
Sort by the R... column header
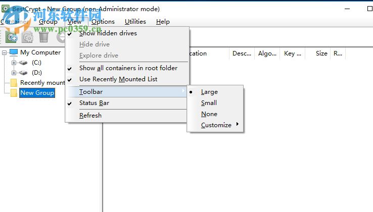[x=338, y=54]
